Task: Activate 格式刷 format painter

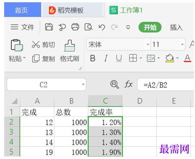Action: (69, 51)
